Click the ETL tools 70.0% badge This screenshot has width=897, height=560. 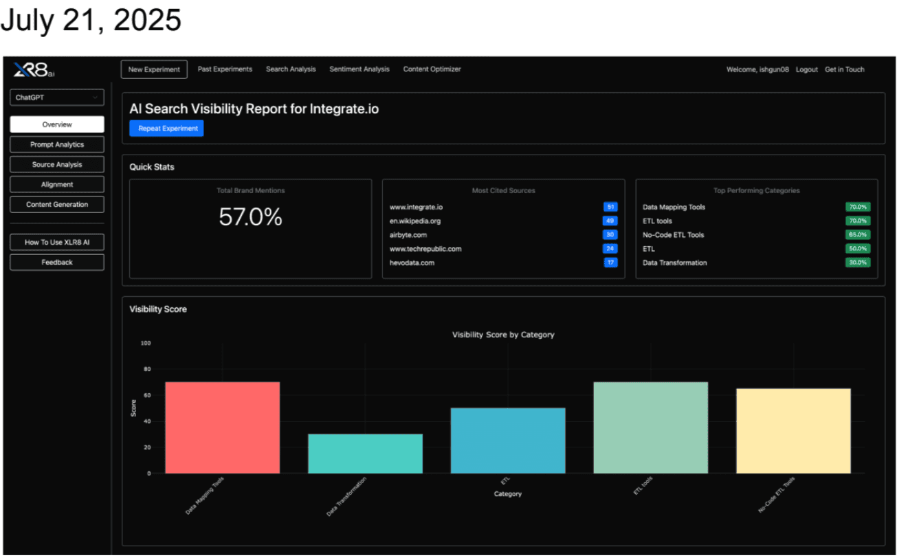click(857, 221)
